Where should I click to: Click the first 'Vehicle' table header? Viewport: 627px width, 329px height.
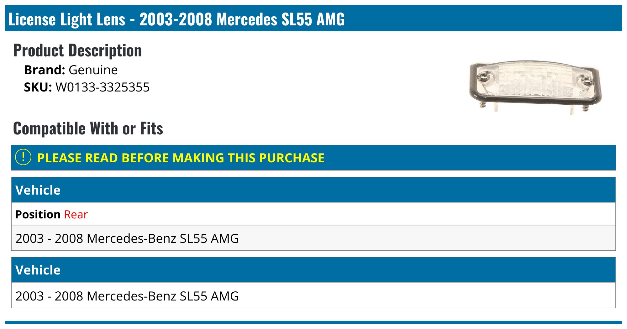pyautogui.click(x=38, y=190)
